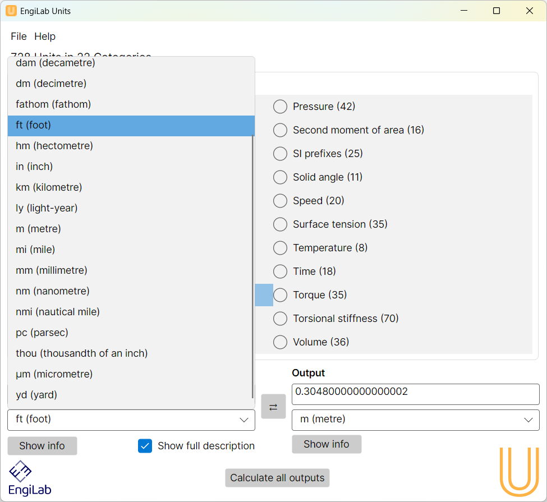Click the EngiLab Units title bar icon

(x=11, y=11)
